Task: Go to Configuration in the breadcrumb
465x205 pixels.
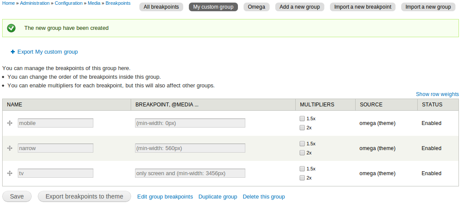Action: pyautogui.click(x=69, y=3)
